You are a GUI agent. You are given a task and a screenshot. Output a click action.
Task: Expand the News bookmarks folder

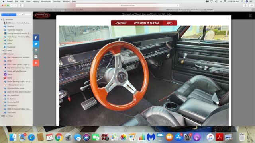click(3, 50)
